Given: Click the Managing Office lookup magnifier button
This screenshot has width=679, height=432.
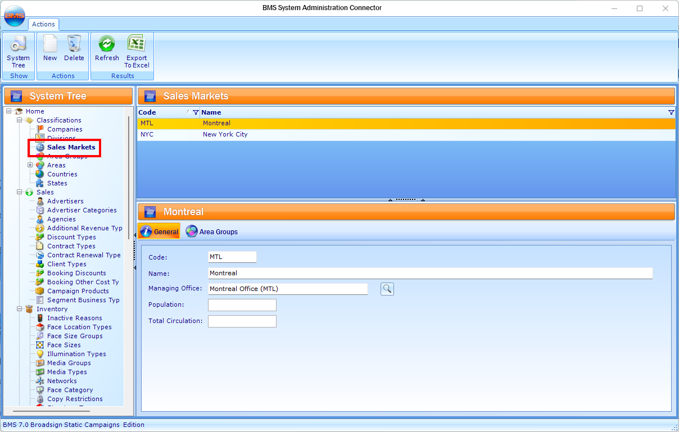Looking at the screenshot, I should click(x=387, y=289).
